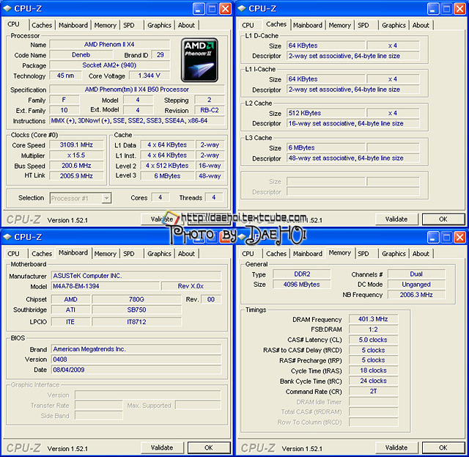The width and height of the screenshot is (469, 457).
Task: Click CPU-Z title icon in bottom-left window
Action: click(x=7, y=237)
